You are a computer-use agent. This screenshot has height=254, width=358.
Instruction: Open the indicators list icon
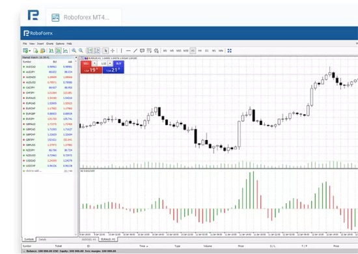tap(149, 51)
